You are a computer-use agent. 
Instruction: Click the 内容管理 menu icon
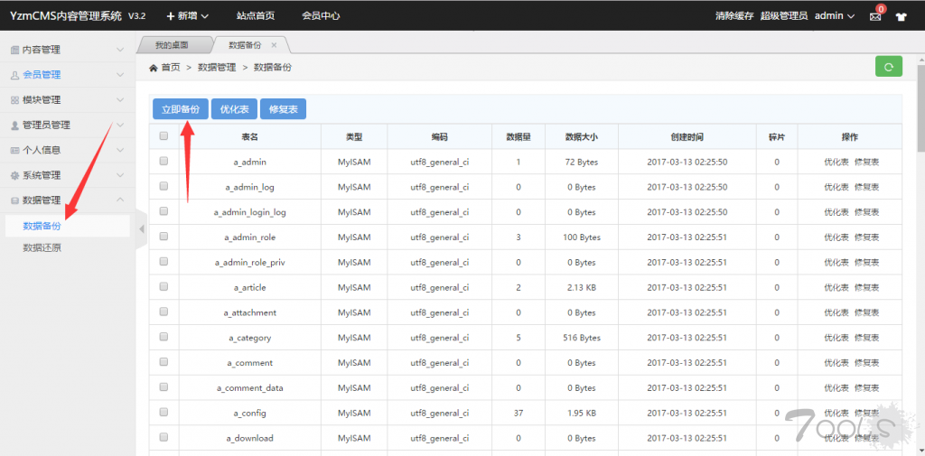click(x=14, y=51)
